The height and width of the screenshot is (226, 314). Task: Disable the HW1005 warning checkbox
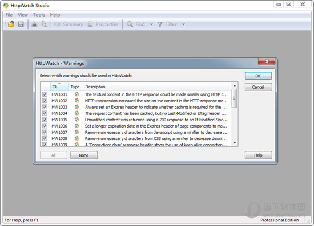click(45, 120)
